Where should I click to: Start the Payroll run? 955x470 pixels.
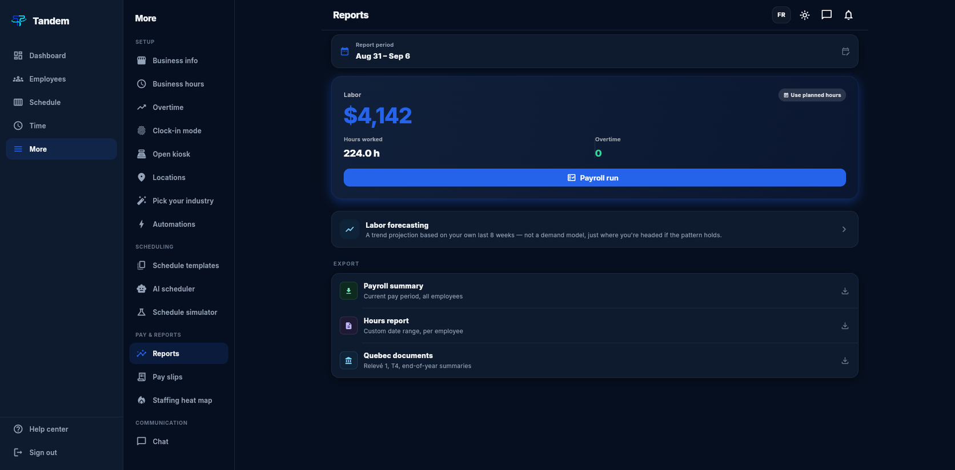tap(595, 178)
